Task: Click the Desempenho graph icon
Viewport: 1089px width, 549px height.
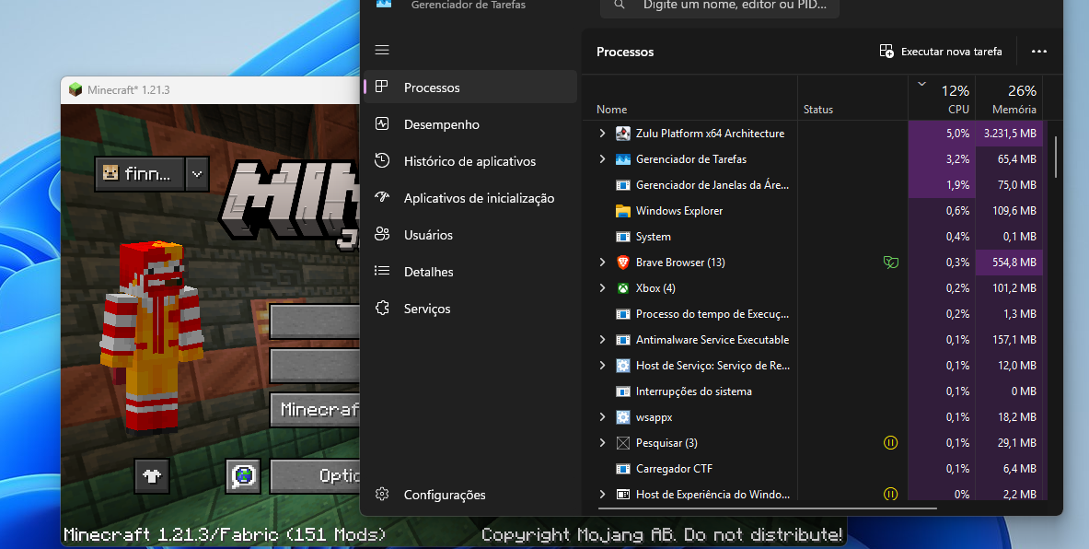Action: [x=382, y=124]
